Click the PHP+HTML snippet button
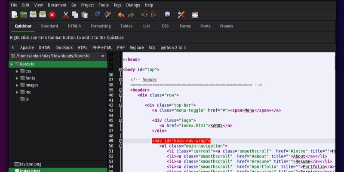 [x=102, y=47]
